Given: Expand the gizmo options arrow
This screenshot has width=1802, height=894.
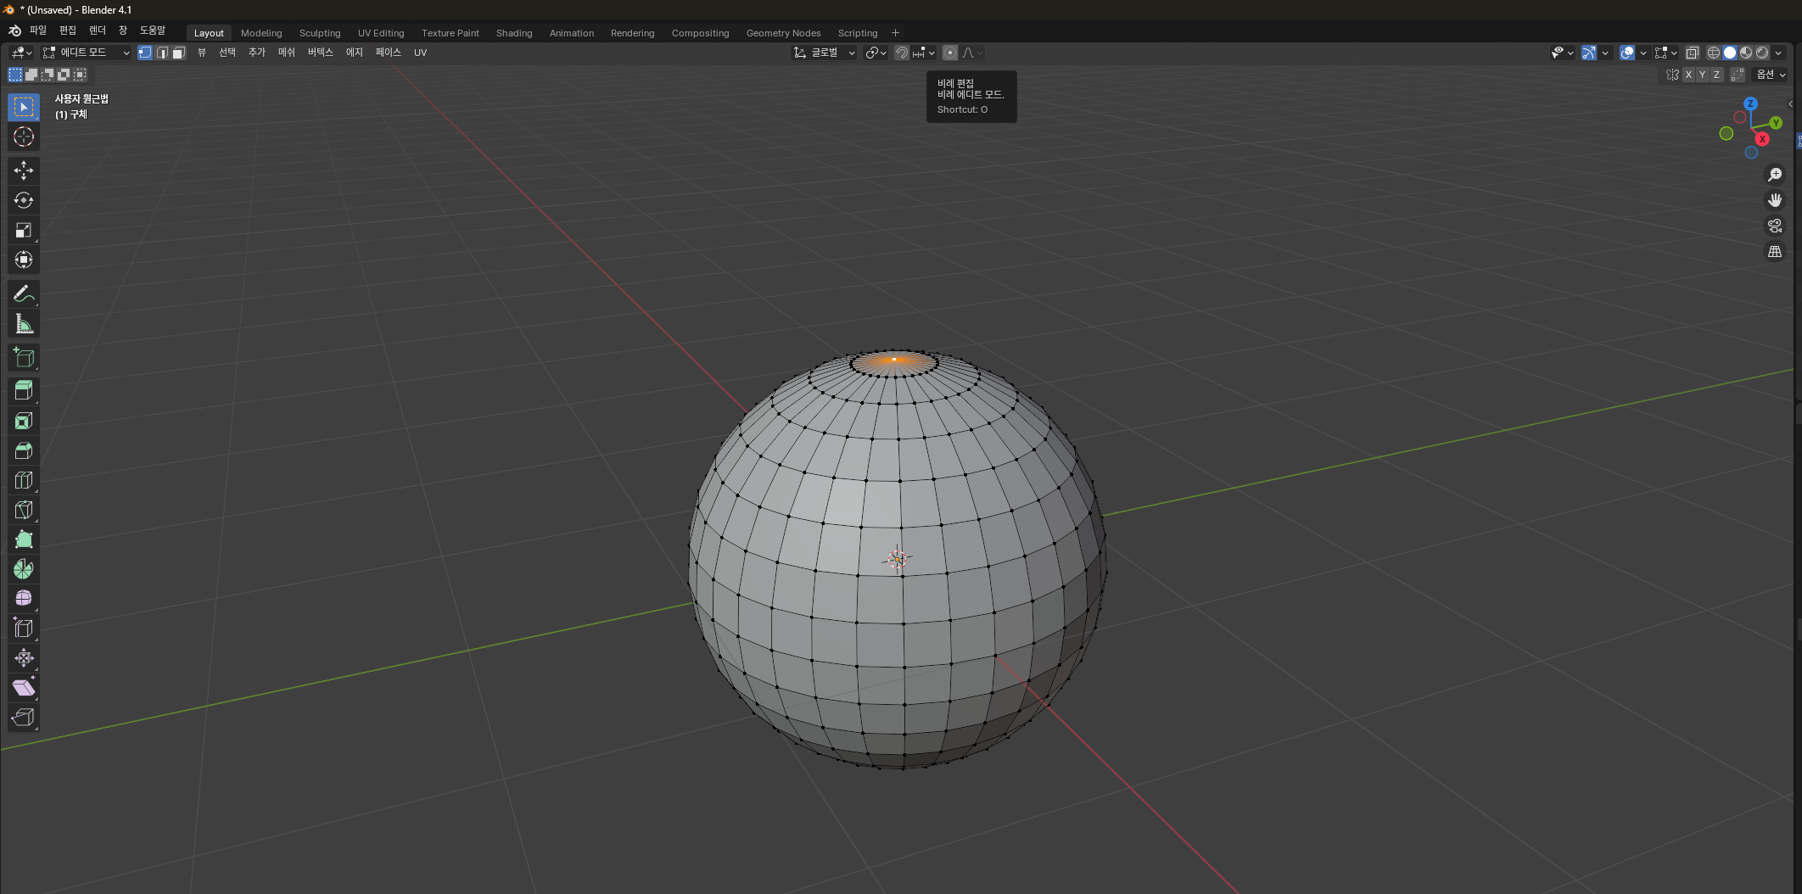Looking at the screenshot, I should tap(1605, 53).
